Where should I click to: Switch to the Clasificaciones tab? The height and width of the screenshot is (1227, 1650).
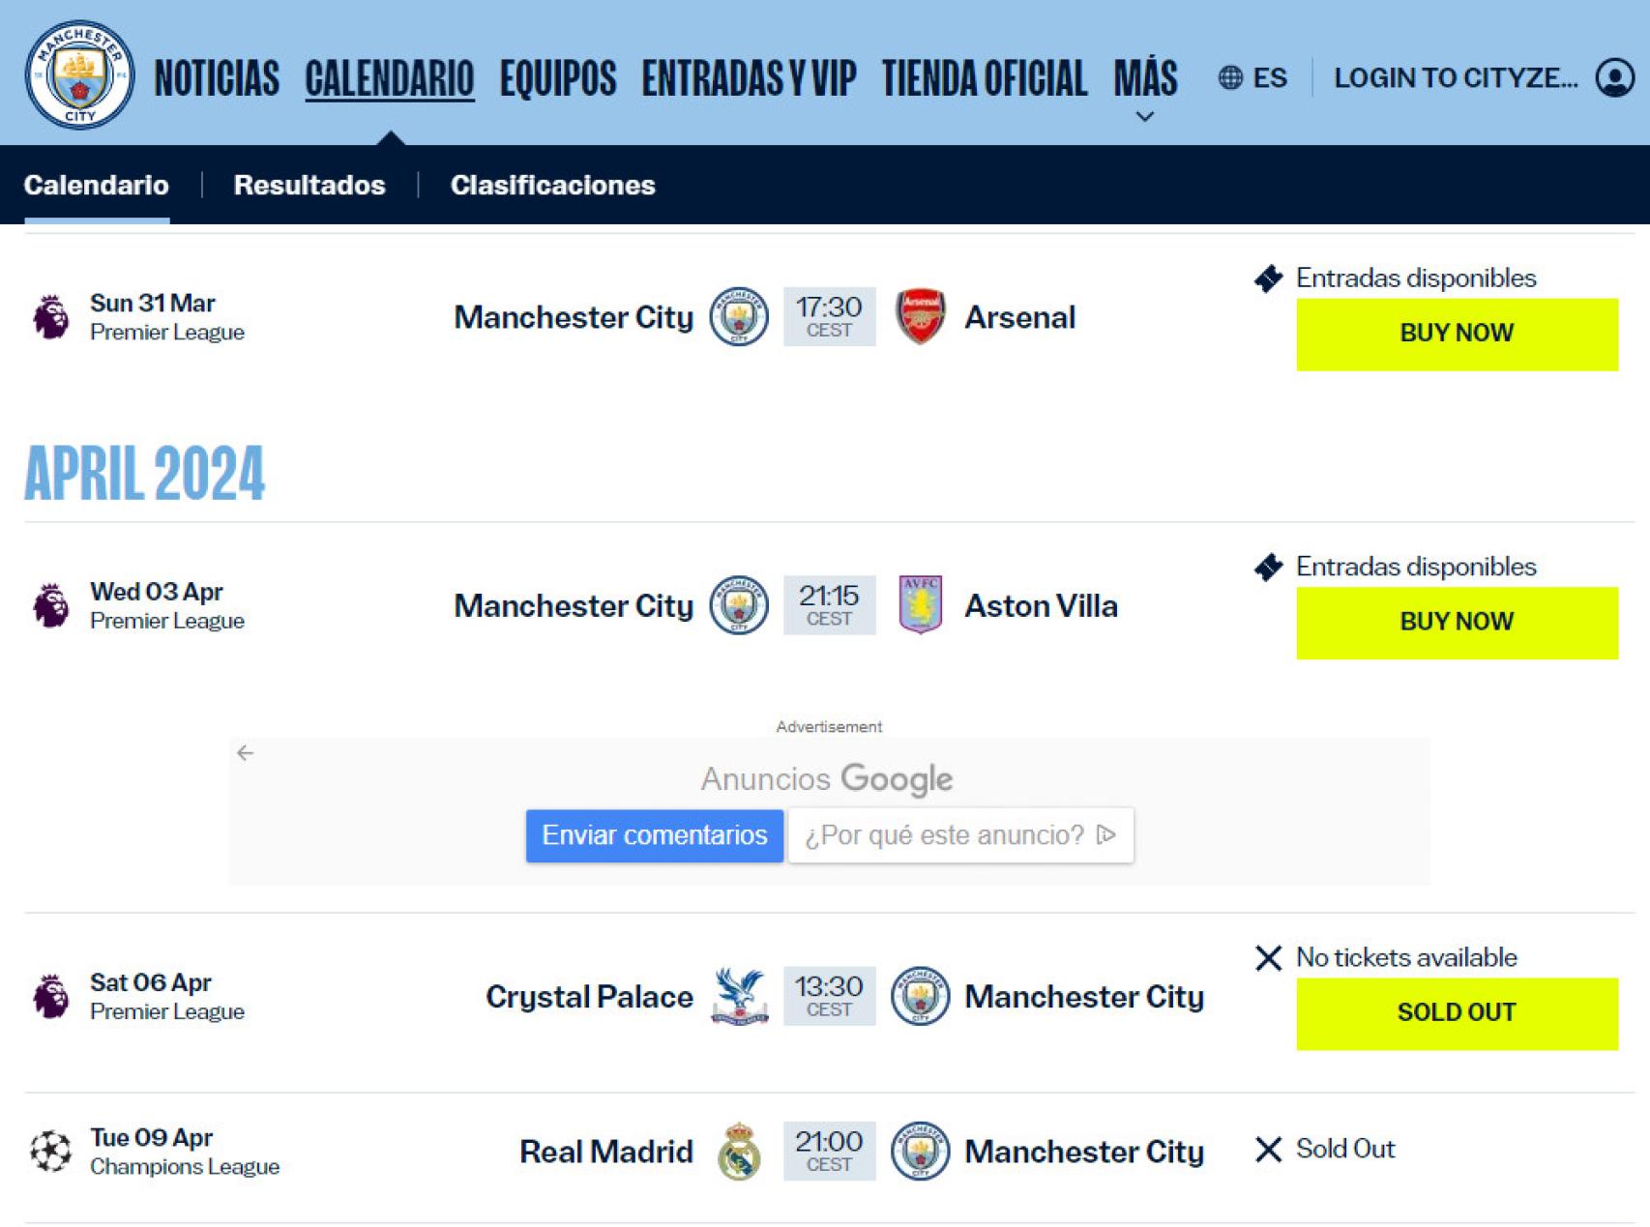click(553, 185)
